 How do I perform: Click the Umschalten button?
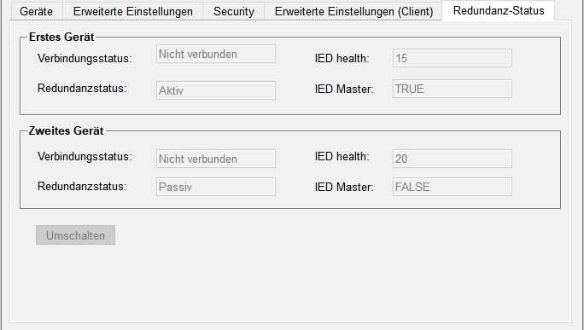(x=76, y=235)
